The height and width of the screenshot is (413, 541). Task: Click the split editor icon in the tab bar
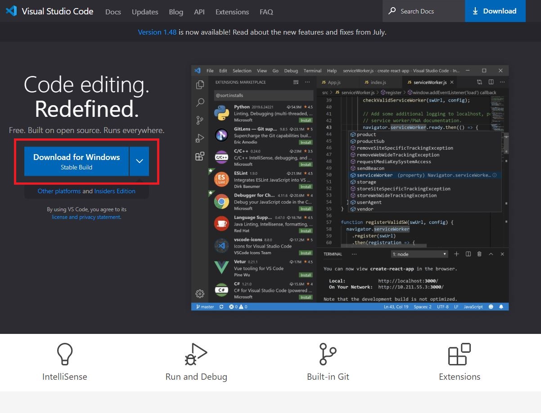491,82
